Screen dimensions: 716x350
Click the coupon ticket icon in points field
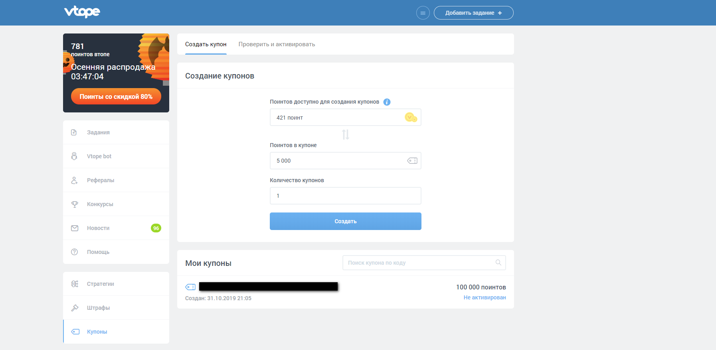tap(412, 161)
